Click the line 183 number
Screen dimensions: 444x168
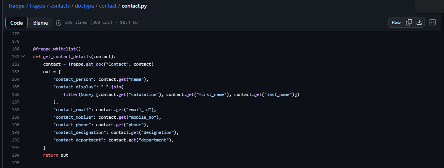[16, 72]
